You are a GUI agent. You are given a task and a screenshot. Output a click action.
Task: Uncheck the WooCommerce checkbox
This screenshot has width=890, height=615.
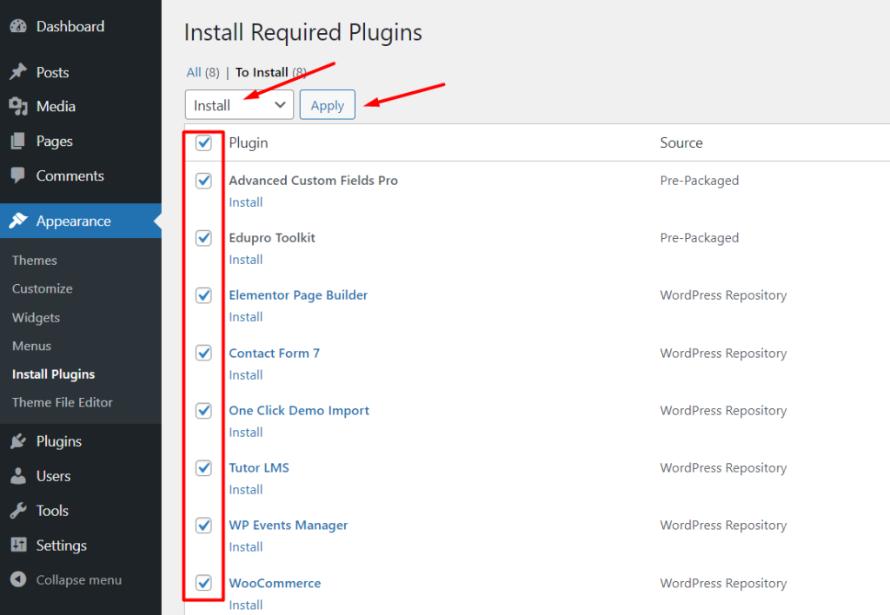(203, 583)
